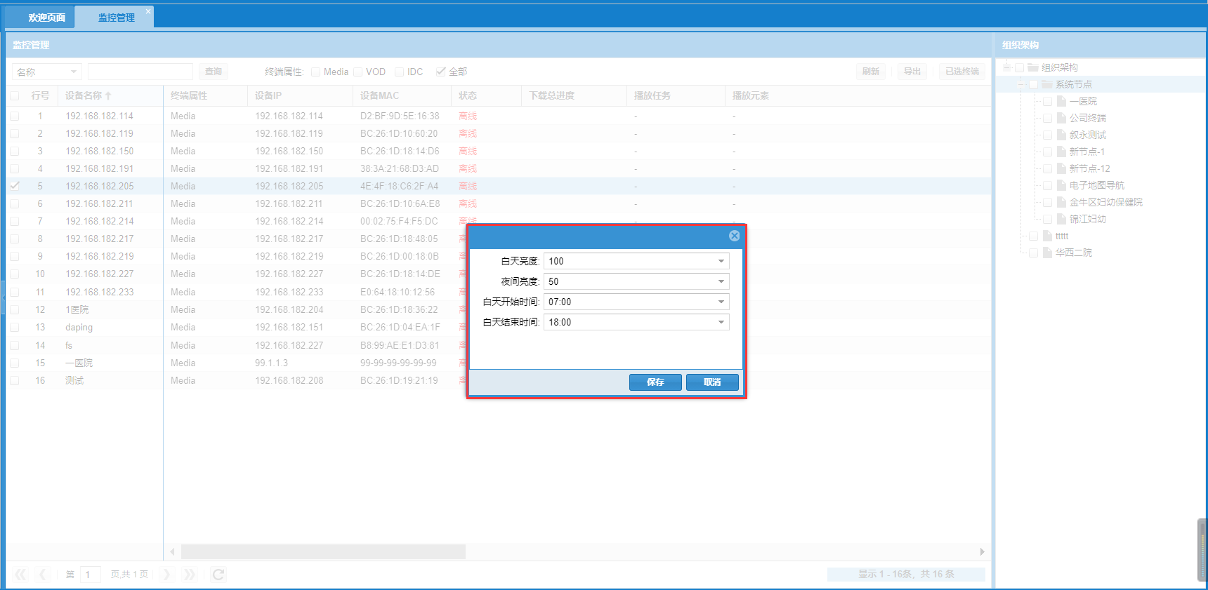The image size is (1208, 590).
Task: Click the 一医院 file icon in tree
Action: point(1061,101)
